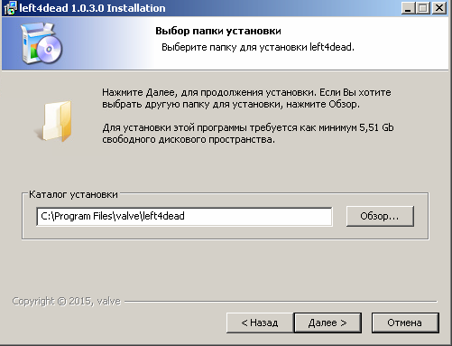This screenshot has width=452, height=346.
Task: Click the Каталог установки group label
Action: [x=73, y=194]
